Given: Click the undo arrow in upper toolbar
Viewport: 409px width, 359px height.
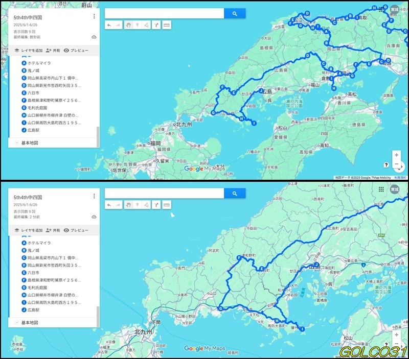Looking at the screenshot, I should click(x=109, y=25).
